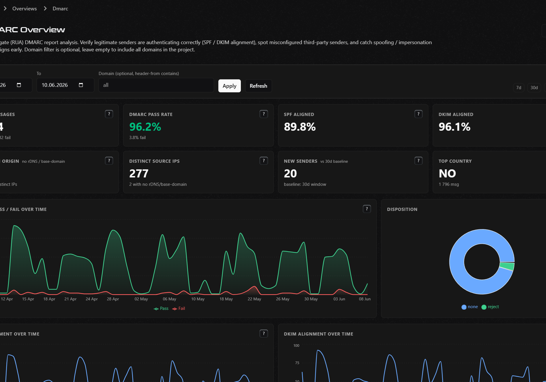Click breadcrumb chevron before Overviews
Viewport: 546px width, 382px height.
click(5, 9)
